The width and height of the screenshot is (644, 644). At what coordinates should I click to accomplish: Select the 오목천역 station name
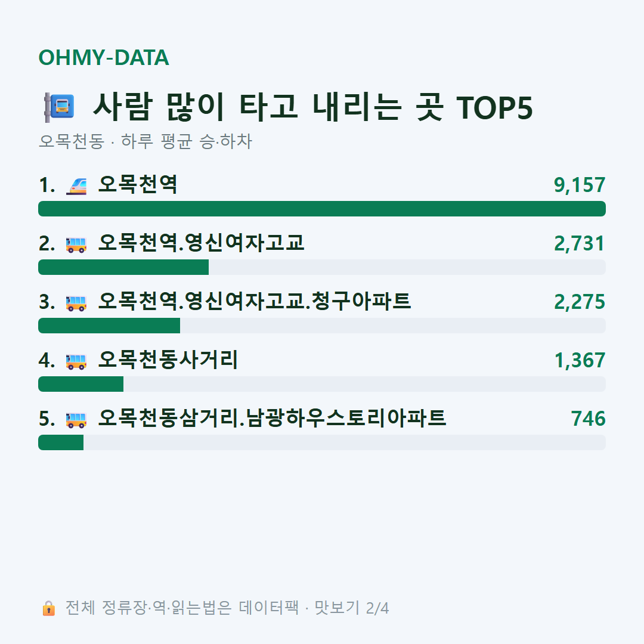(138, 184)
